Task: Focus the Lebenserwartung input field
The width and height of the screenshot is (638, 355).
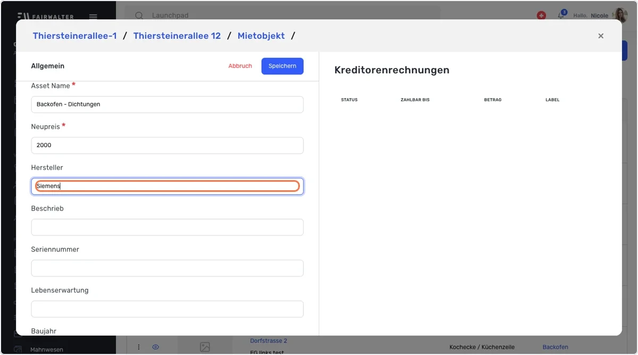Action: tap(167, 309)
